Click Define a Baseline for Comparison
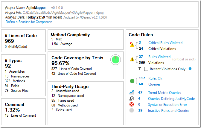Viewport: 201px width, 128px height. [x=29, y=22]
